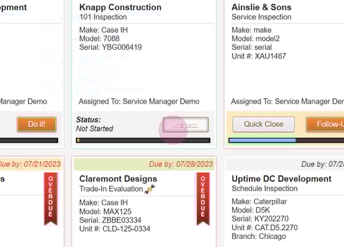Click the Due by 07/28/2023 green header

coord(144,164)
